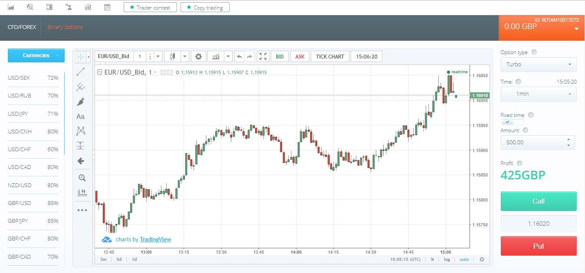Viewport: 585px width, 273px height.
Task: Switch to the Binary options tab
Action: point(65,27)
